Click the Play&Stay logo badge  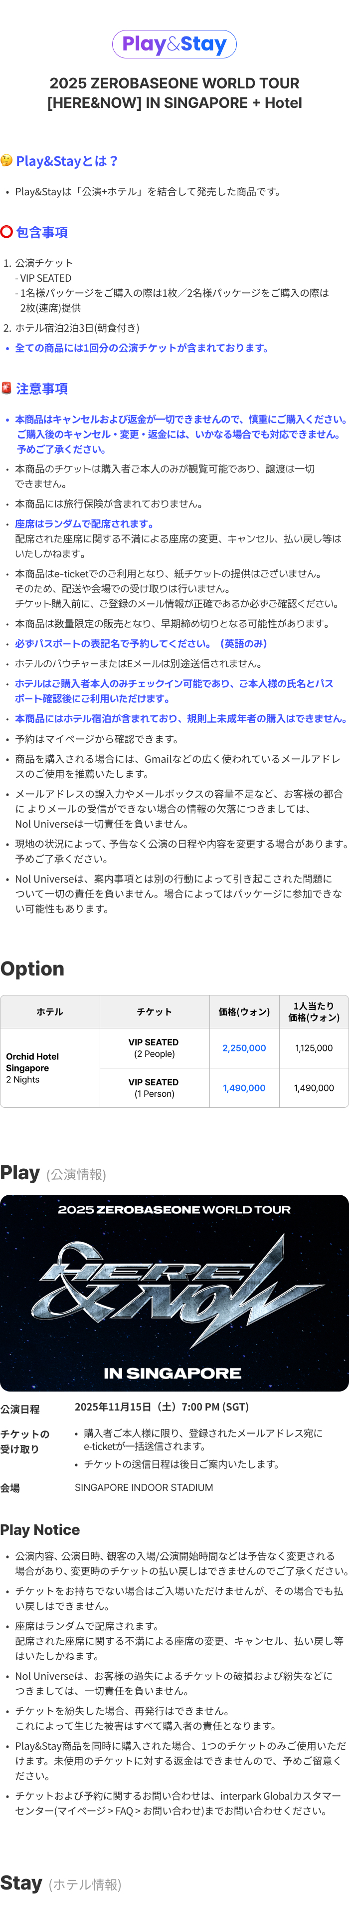tap(174, 44)
